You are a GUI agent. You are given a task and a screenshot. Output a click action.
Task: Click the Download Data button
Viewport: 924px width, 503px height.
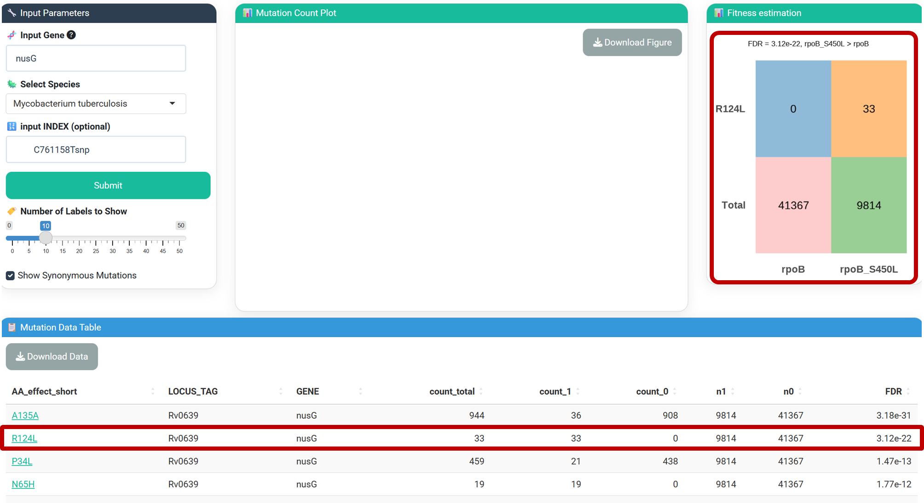tap(52, 356)
